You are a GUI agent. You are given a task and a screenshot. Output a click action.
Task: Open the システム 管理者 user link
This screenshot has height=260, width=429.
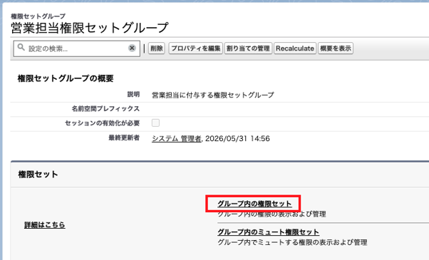pos(177,139)
